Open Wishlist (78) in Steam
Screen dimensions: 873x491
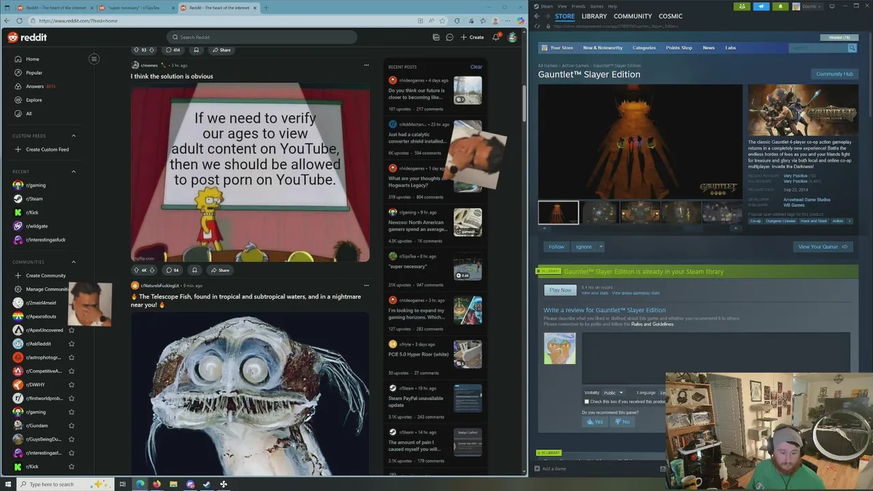(838, 38)
